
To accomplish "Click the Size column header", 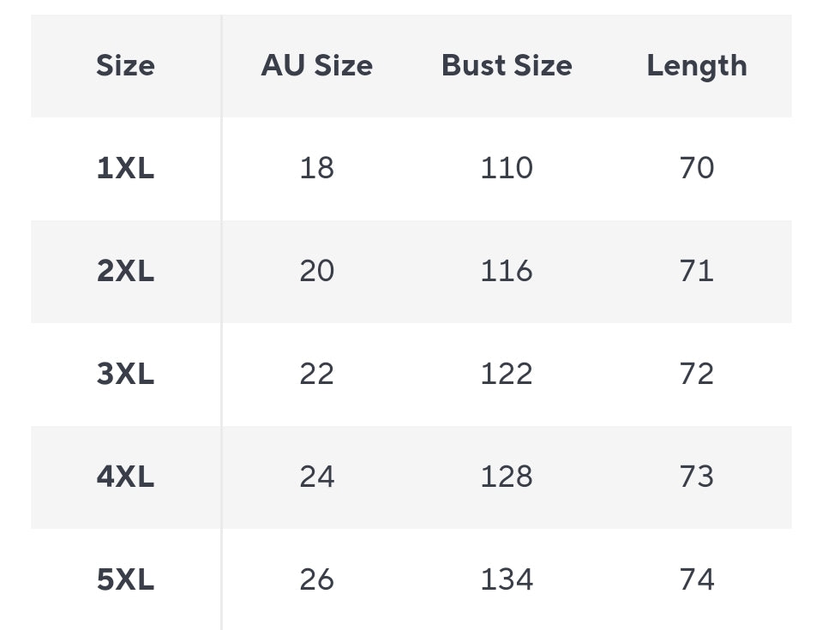I will 125,66.
